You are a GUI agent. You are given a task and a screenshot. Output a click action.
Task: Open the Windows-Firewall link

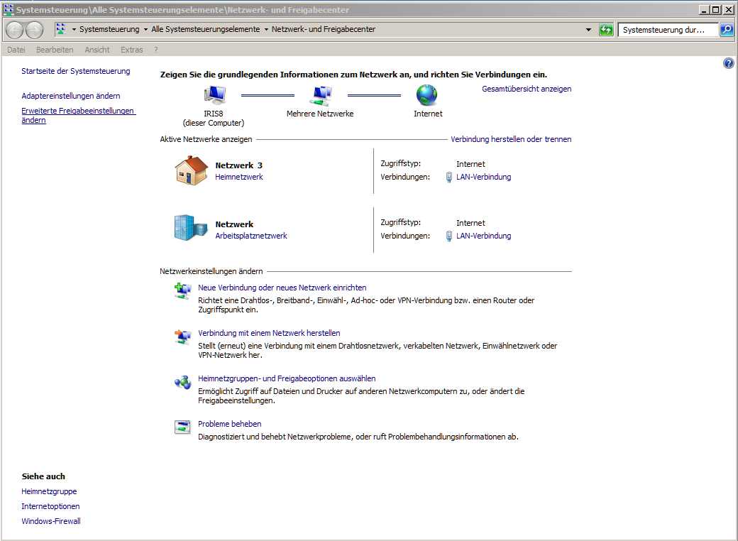point(51,520)
